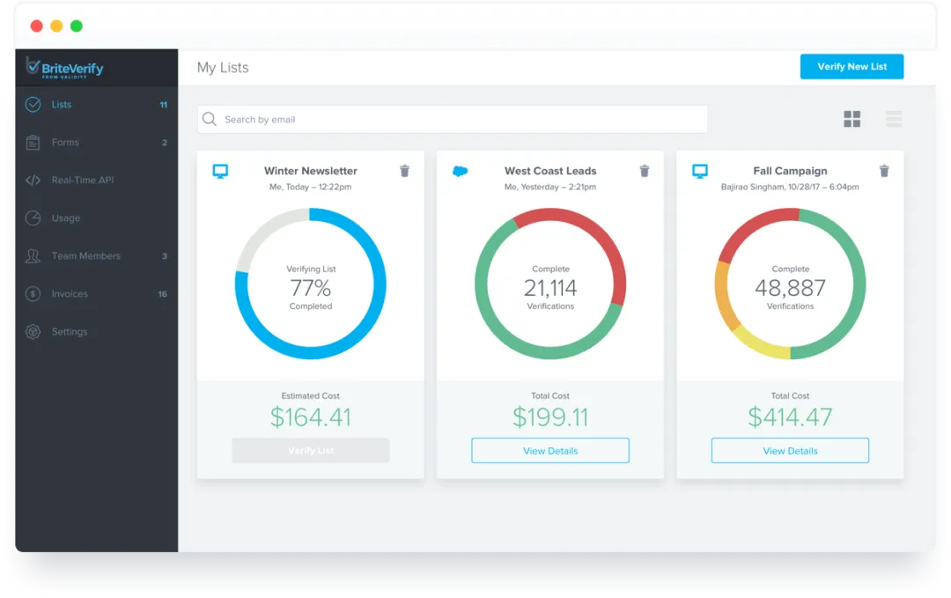Click the Salesforce cloud icon on West Coast Leads

tap(460, 171)
